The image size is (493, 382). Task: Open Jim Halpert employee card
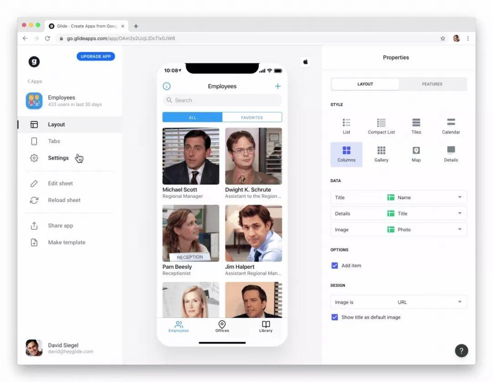coord(253,241)
